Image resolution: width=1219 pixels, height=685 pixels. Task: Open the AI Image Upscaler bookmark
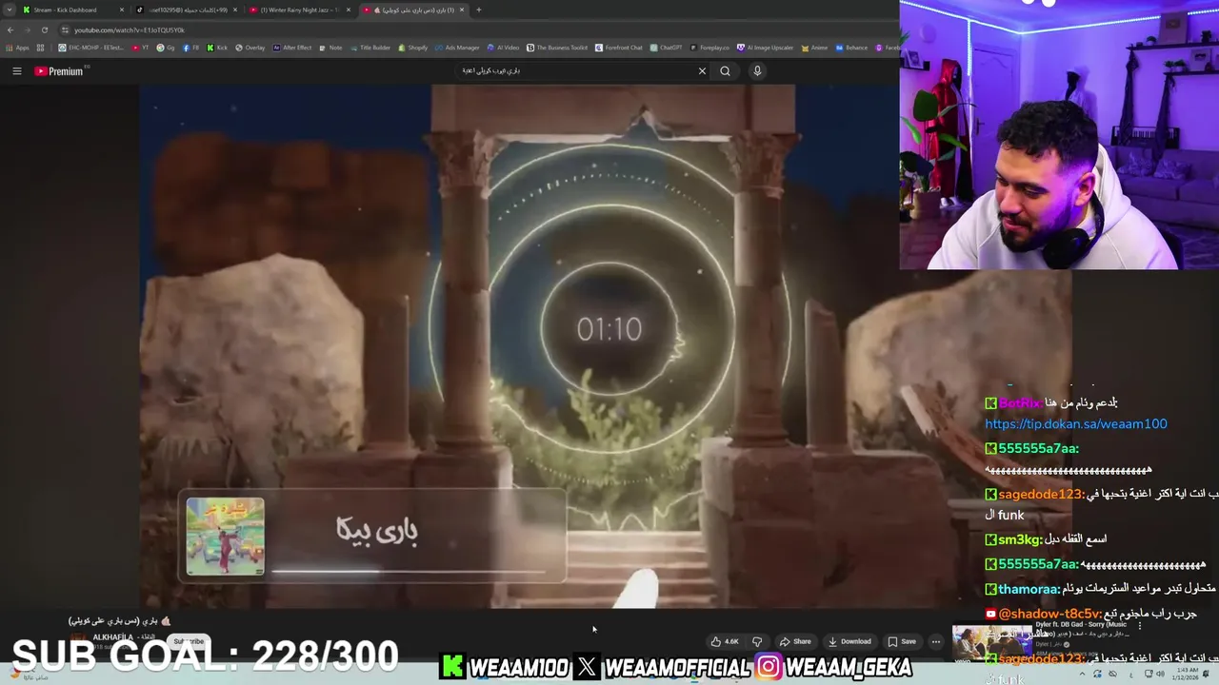coord(766,48)
